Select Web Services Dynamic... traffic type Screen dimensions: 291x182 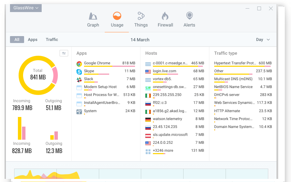pos(243,103)
